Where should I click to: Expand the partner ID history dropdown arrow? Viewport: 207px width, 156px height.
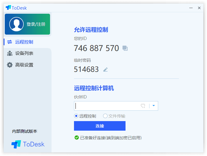tap(154, 106)
